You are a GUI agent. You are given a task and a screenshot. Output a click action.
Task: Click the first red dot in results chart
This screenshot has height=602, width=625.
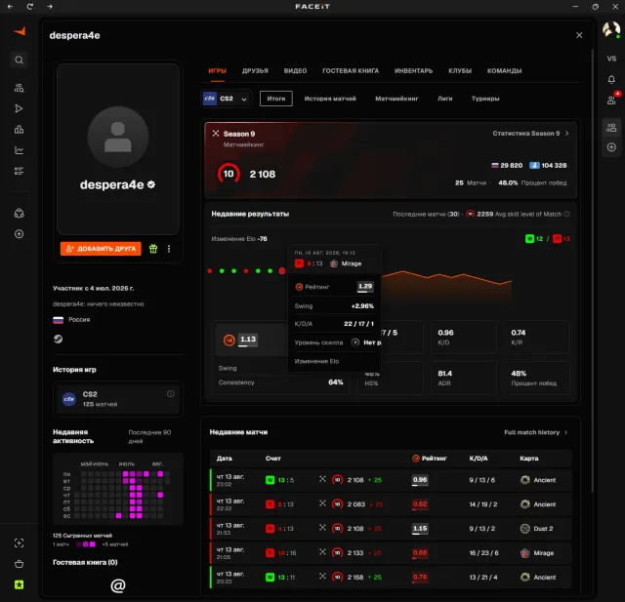point(210,271)
